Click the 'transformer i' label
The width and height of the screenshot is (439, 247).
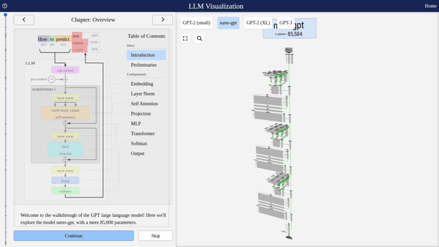point(43,89)
